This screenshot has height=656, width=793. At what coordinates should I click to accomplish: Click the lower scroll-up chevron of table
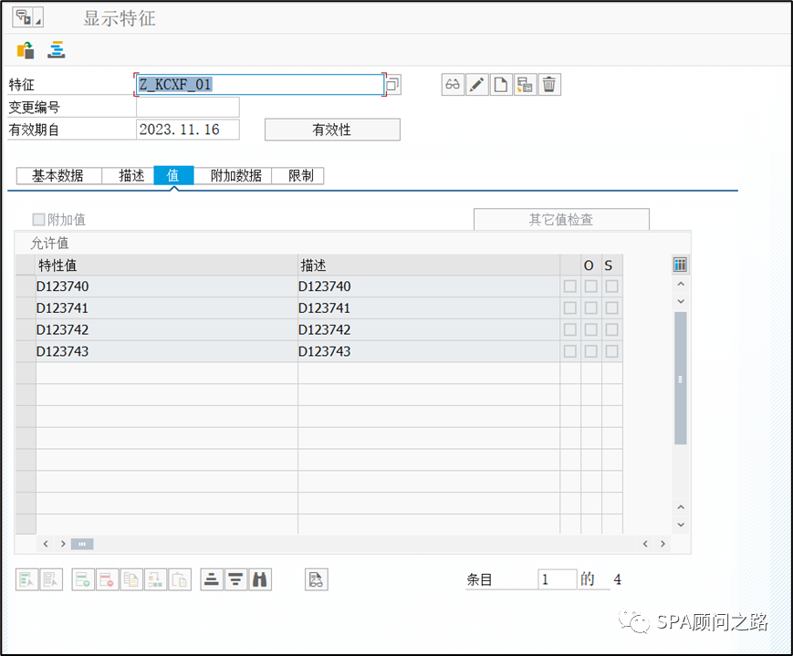tap(681, 507)
